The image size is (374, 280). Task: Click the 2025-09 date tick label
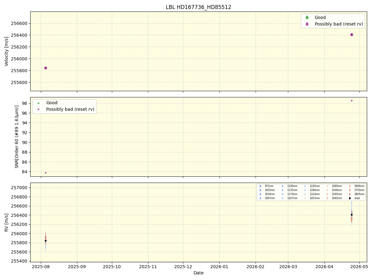point(77,267)
